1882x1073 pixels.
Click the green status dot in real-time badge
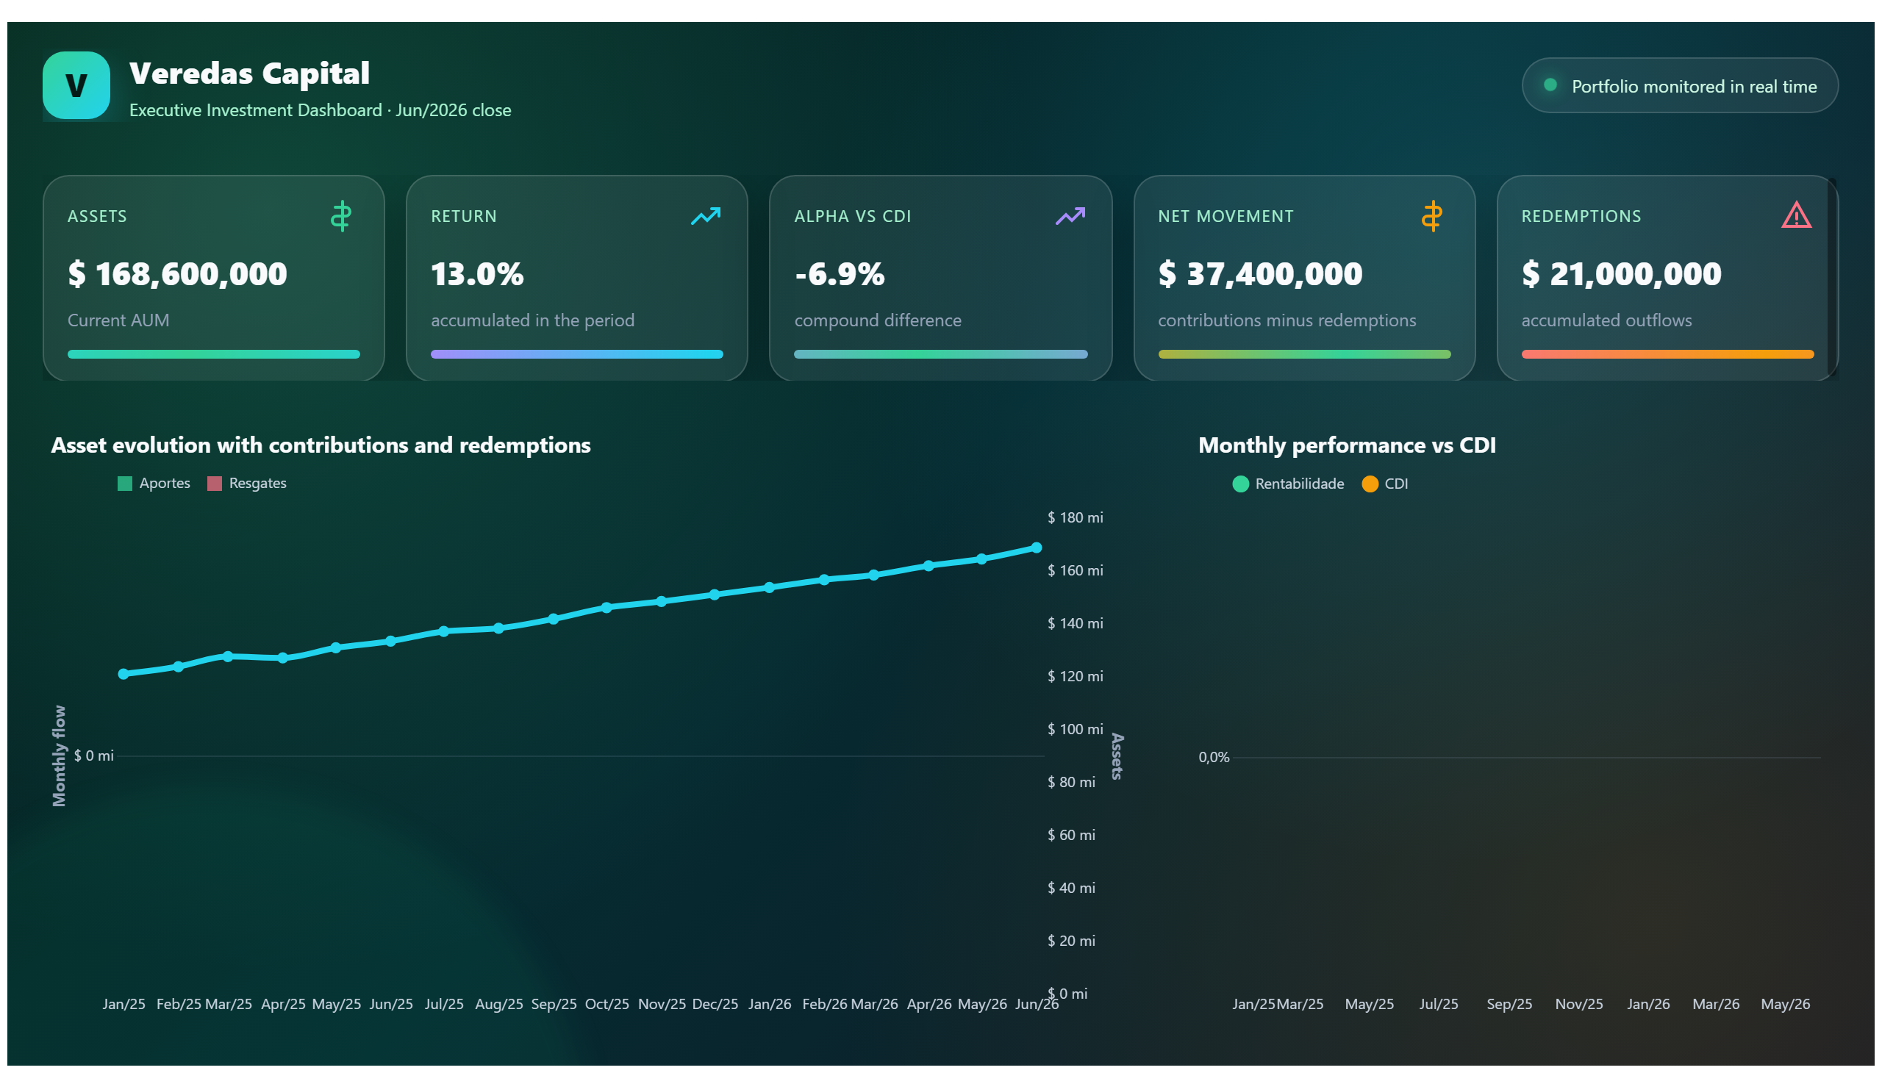tap(1550, 85)
